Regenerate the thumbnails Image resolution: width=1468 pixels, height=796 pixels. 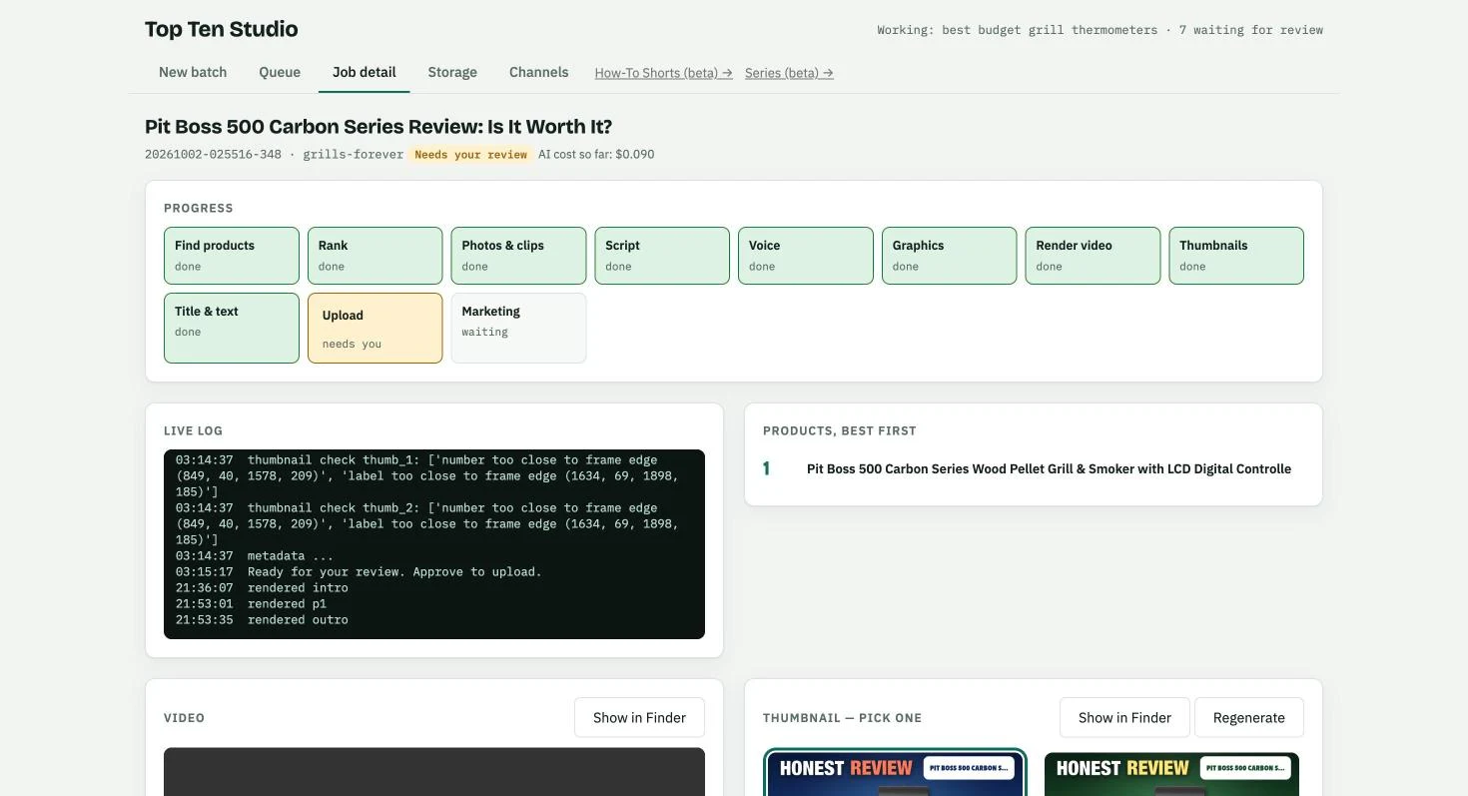click(x=1248, y=717)
